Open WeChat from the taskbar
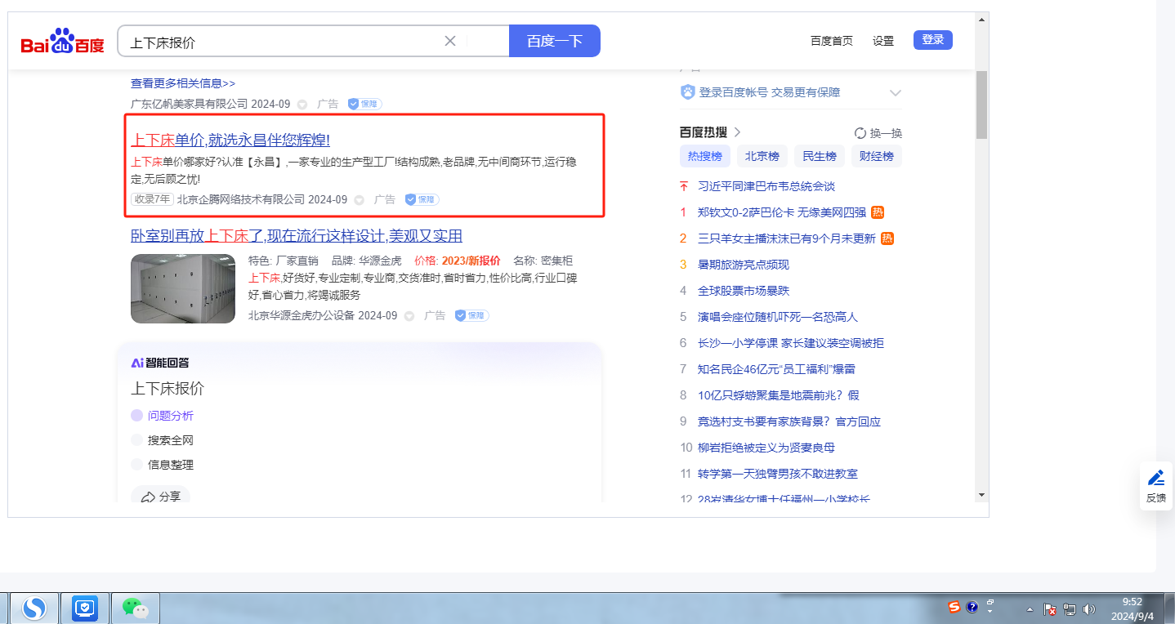Image resolution: width=1175 pixels, height=624 pixels. click(135, 608)
